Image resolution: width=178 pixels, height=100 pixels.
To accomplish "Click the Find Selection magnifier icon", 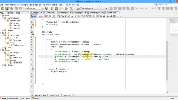I will coord(59,16).
